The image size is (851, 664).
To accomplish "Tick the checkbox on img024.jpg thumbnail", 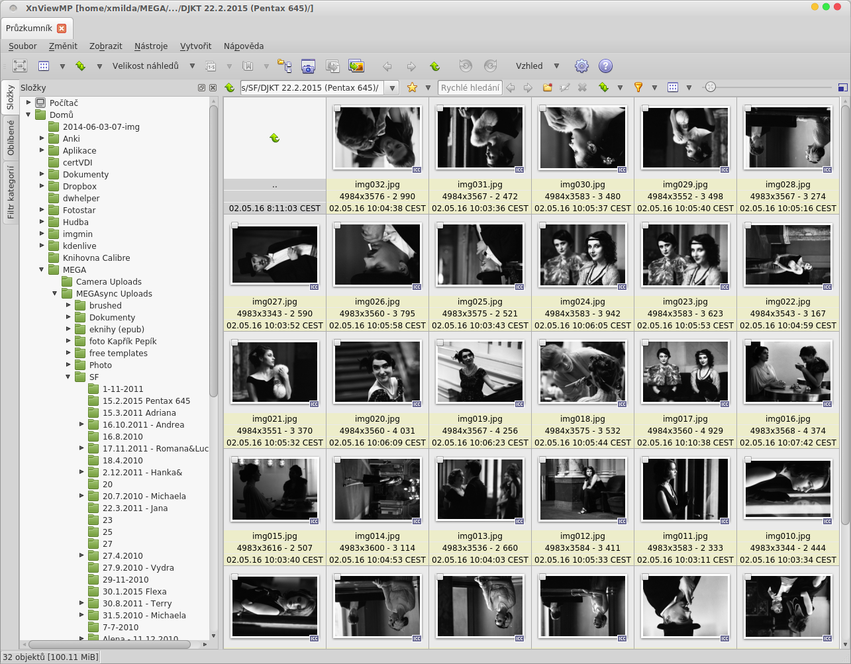I will click(x=542, y=226).
